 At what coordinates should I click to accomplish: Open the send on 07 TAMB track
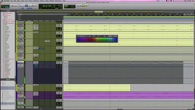(x=47, y=41)
